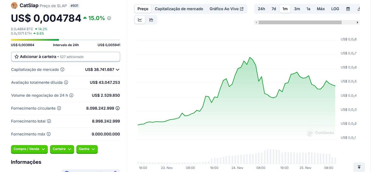Click the US$ 0,004784 price text
Viewport: 371px width, 172px height.
point(46,18)
